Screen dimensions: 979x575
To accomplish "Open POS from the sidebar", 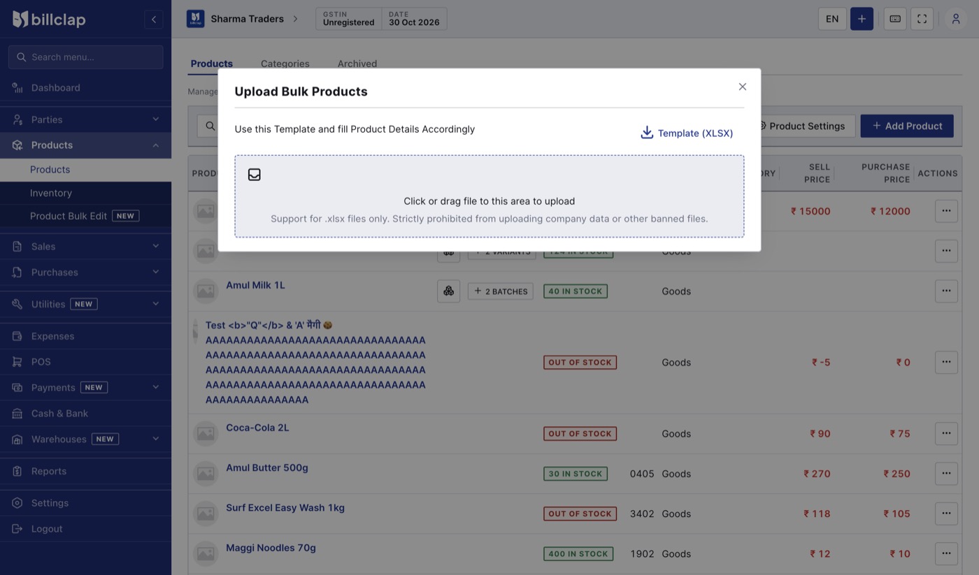I will coord(85,362).
